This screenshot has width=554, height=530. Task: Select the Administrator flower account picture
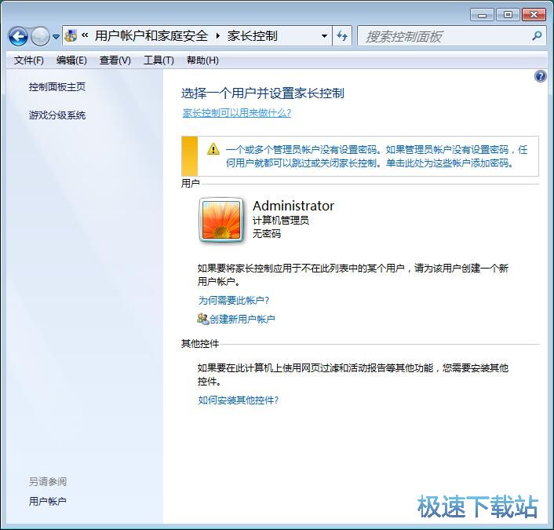point(221,220)
